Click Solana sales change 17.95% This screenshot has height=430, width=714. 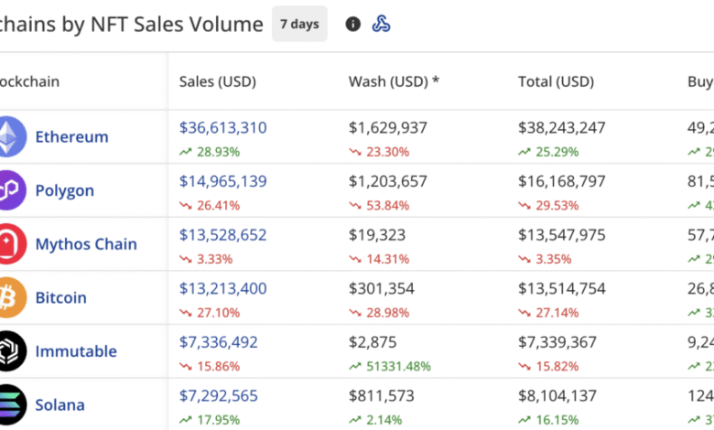coord(210,421)
